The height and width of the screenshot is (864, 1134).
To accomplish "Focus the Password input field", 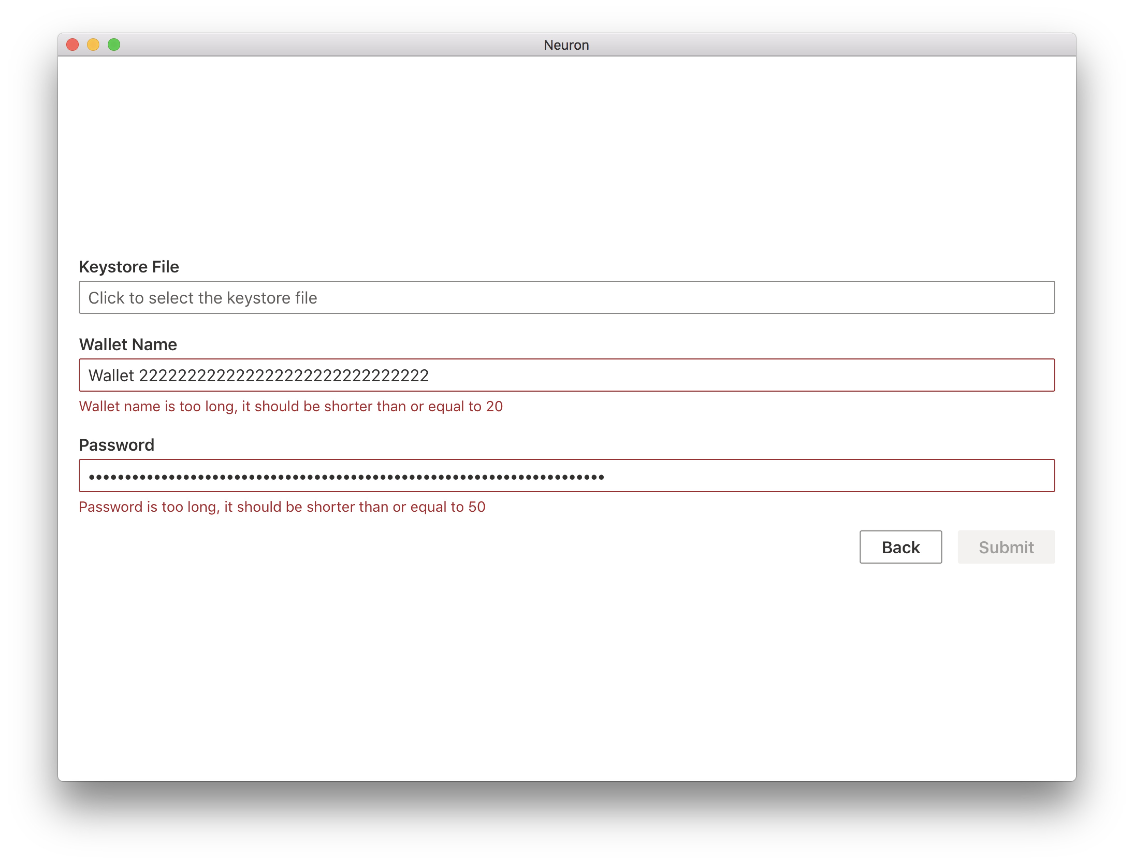I will pos(566,475).
